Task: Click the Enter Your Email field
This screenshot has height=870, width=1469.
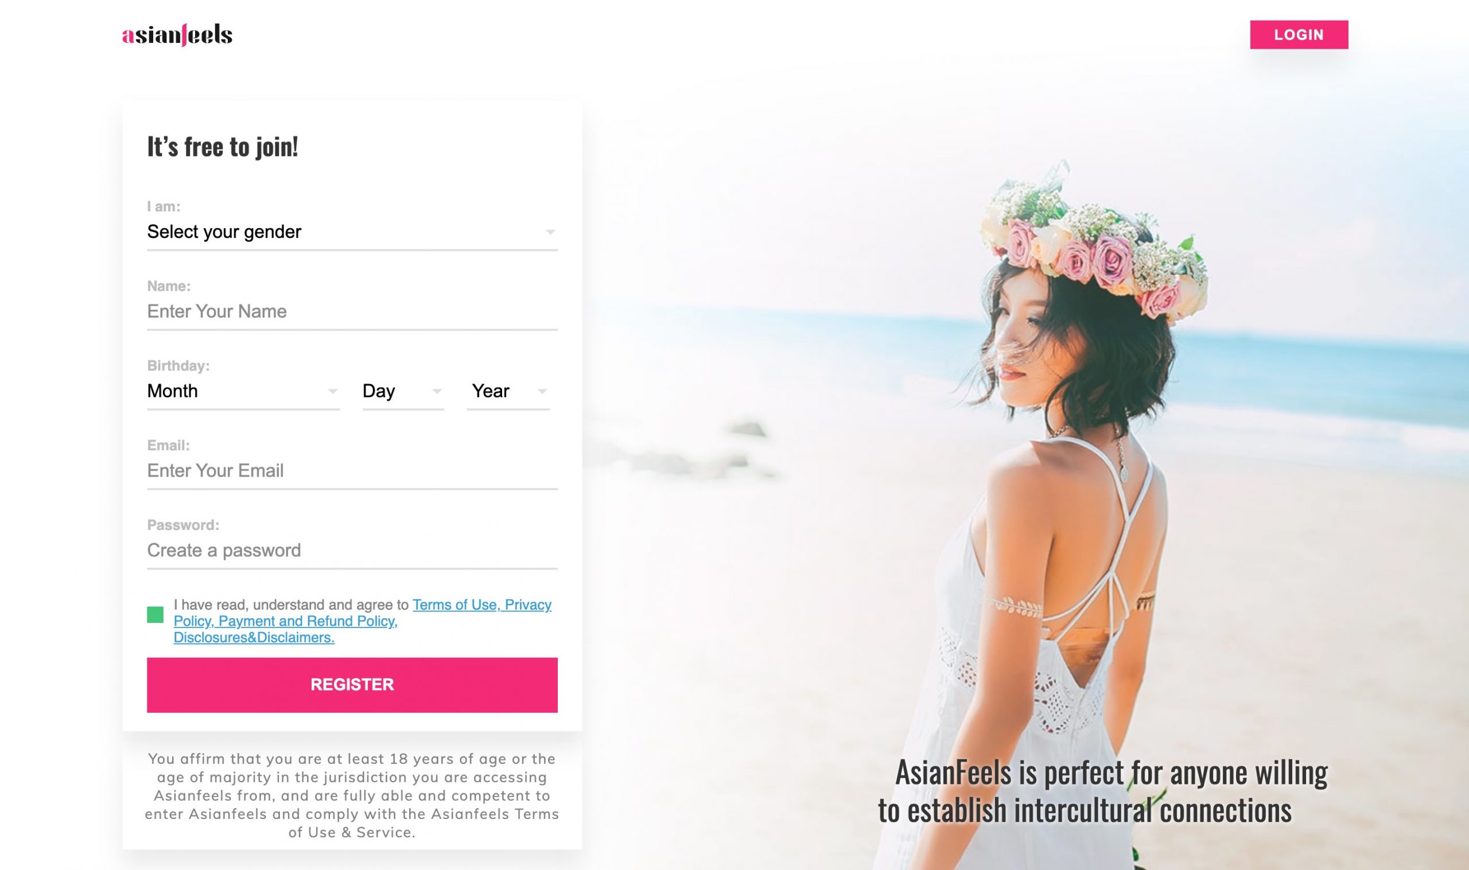Action: click(352, 471)
